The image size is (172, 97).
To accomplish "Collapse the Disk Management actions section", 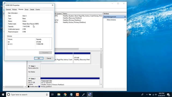I will click(x=125, y=17).
